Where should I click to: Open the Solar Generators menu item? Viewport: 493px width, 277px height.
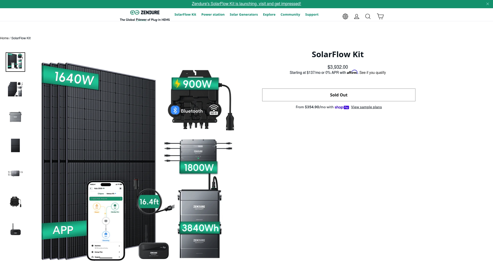point(244,15)
